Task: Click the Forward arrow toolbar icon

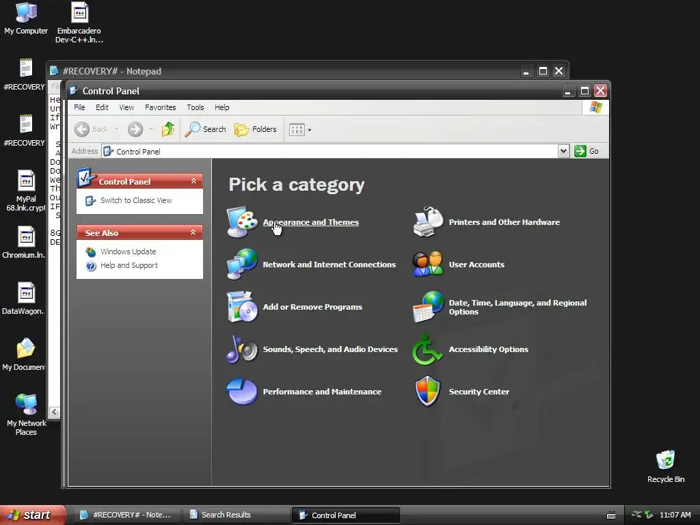Action: coord(135,129)
